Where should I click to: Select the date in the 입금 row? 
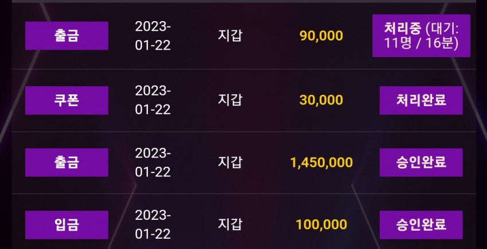pyautogui.click(x=153, y=224)
